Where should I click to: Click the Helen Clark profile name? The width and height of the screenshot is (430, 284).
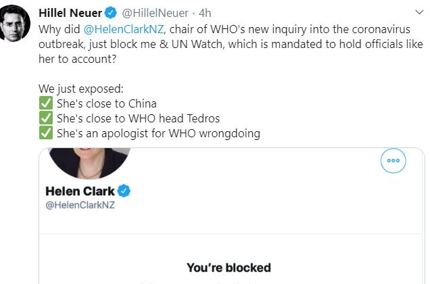tap(80, 191)
